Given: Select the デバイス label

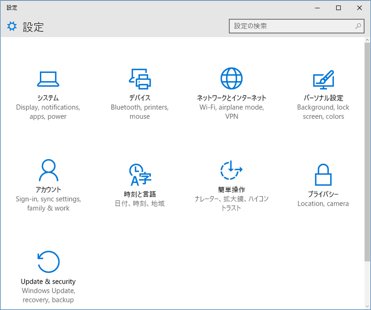Looking at the screenshot, I should point(140,98).
